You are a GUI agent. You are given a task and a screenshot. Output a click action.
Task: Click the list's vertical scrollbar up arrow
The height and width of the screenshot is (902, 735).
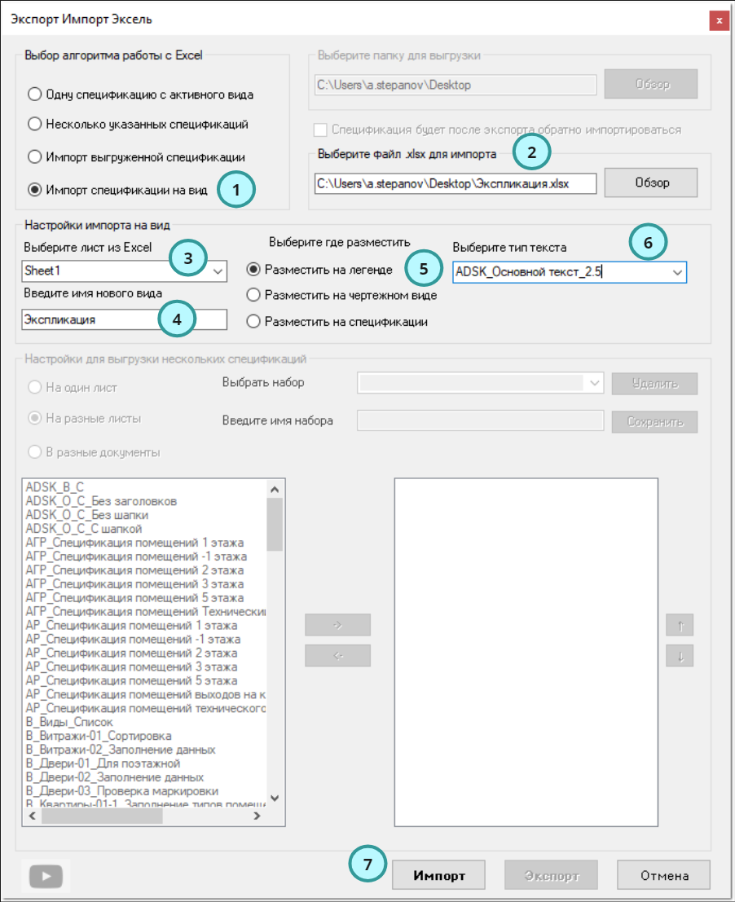(275, 490)
